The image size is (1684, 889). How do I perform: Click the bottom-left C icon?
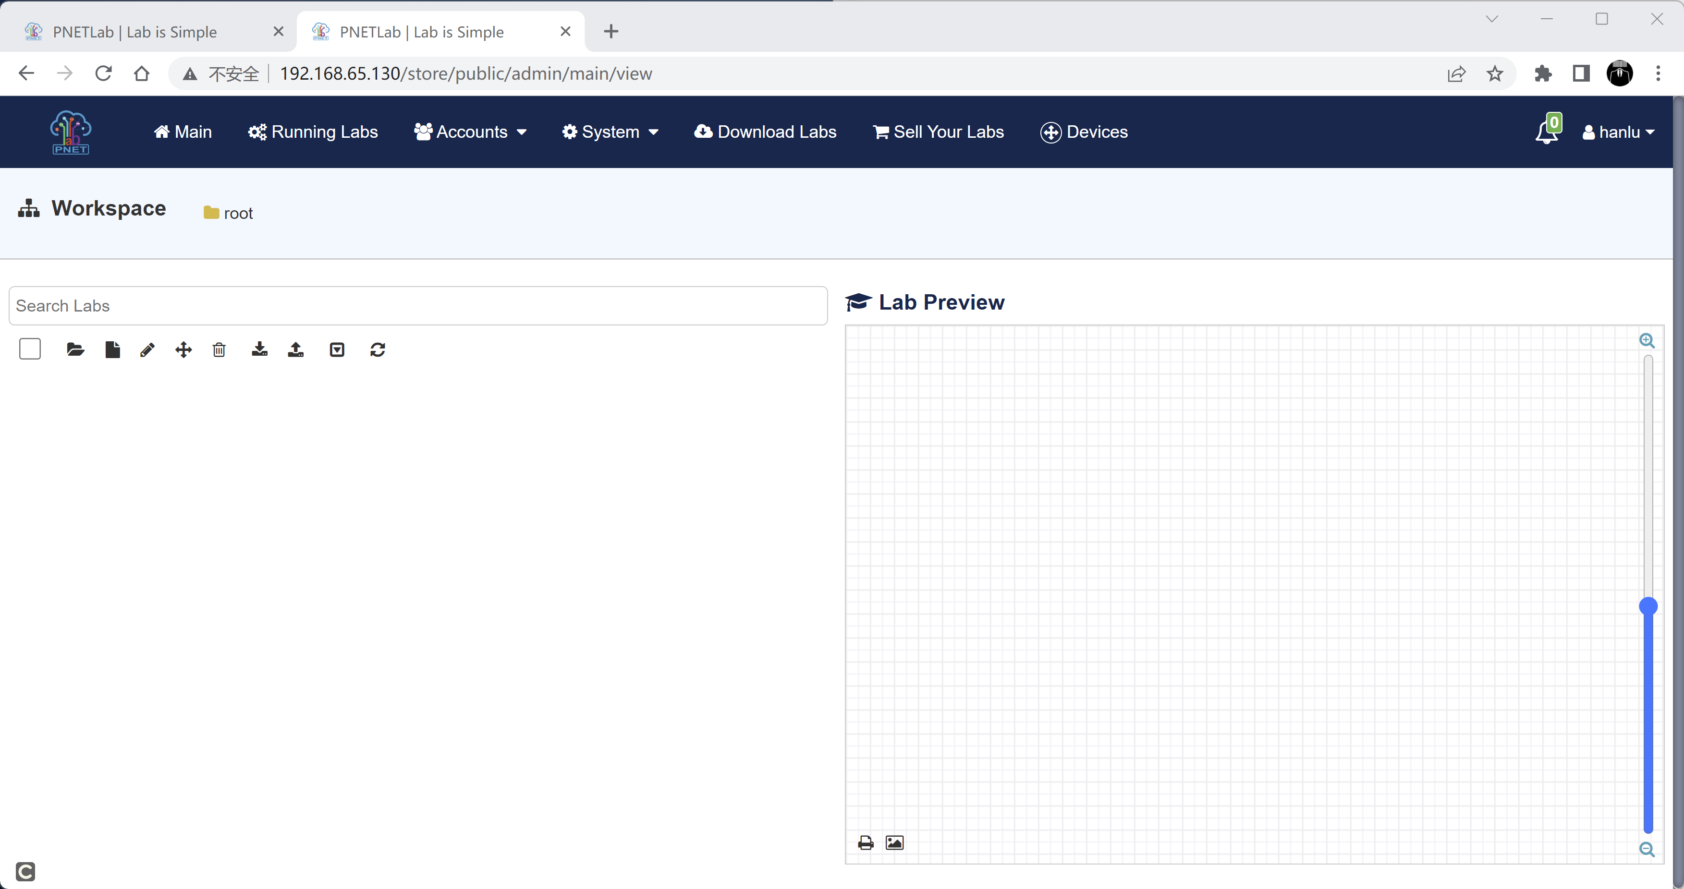(x=25, y=871)
